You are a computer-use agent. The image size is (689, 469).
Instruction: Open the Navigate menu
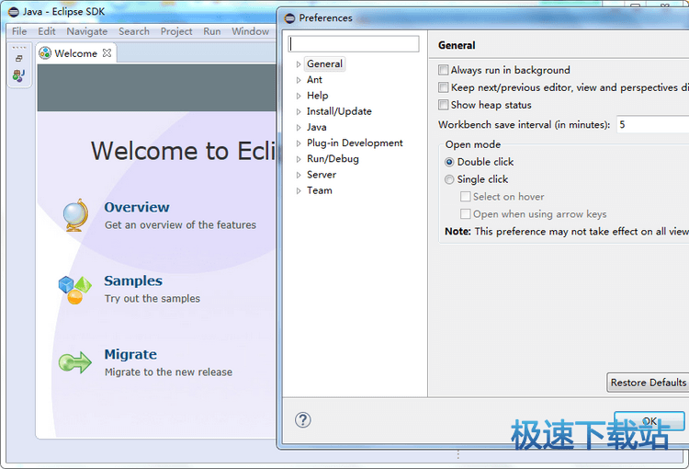coord(87,31)
